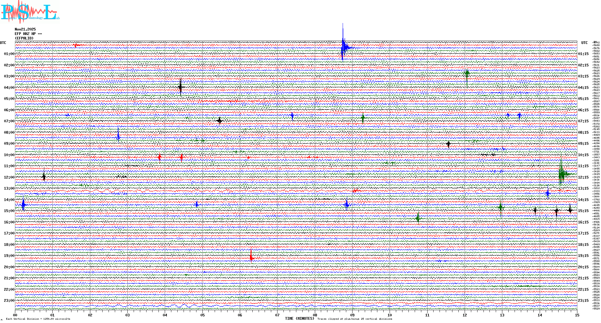This screenshot has width=601, height=323.
Task: Click the 23:15 label on right axis
Action: (583, 301)
